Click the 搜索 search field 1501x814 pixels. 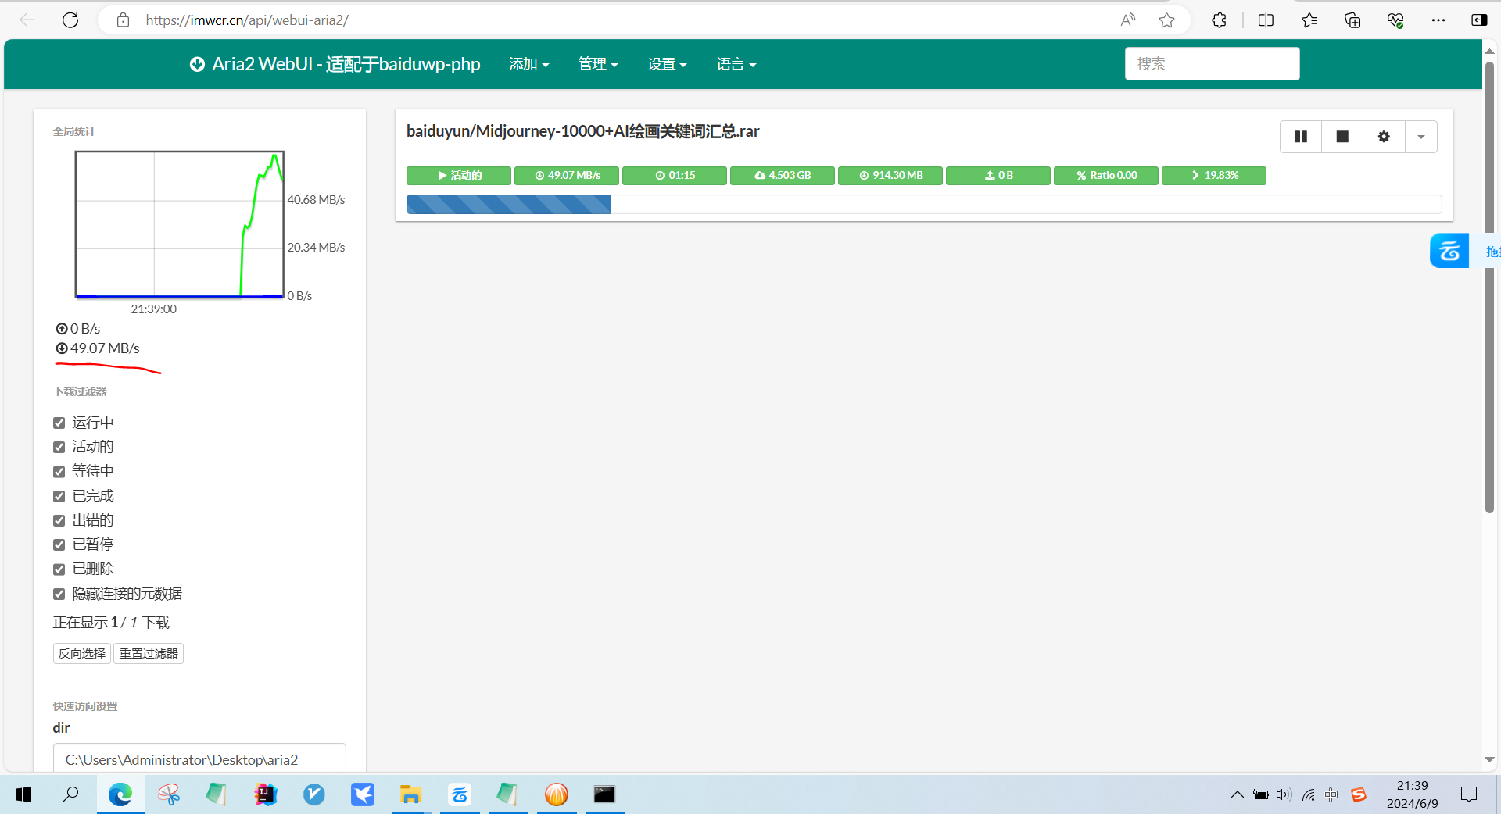pyautogui.click(x=1212, y=64)
